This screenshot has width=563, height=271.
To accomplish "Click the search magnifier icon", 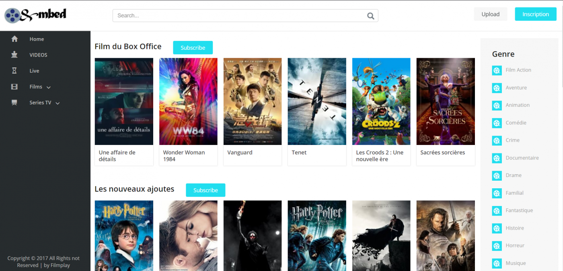I will pos(371,16).
